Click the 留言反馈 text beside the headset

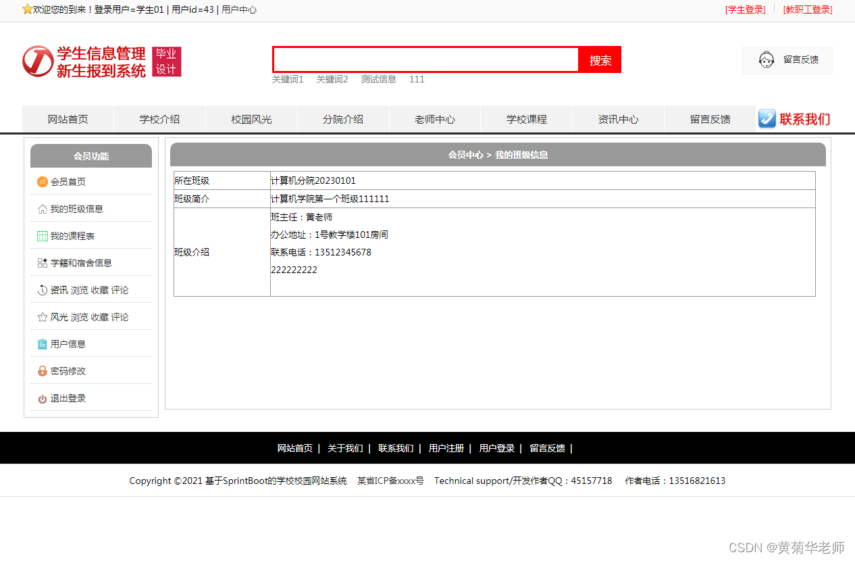(x=801, y=59)
